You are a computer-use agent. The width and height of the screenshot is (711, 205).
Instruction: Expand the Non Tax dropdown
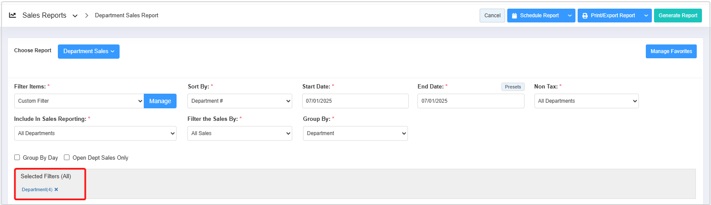click(x=586, y=101)
